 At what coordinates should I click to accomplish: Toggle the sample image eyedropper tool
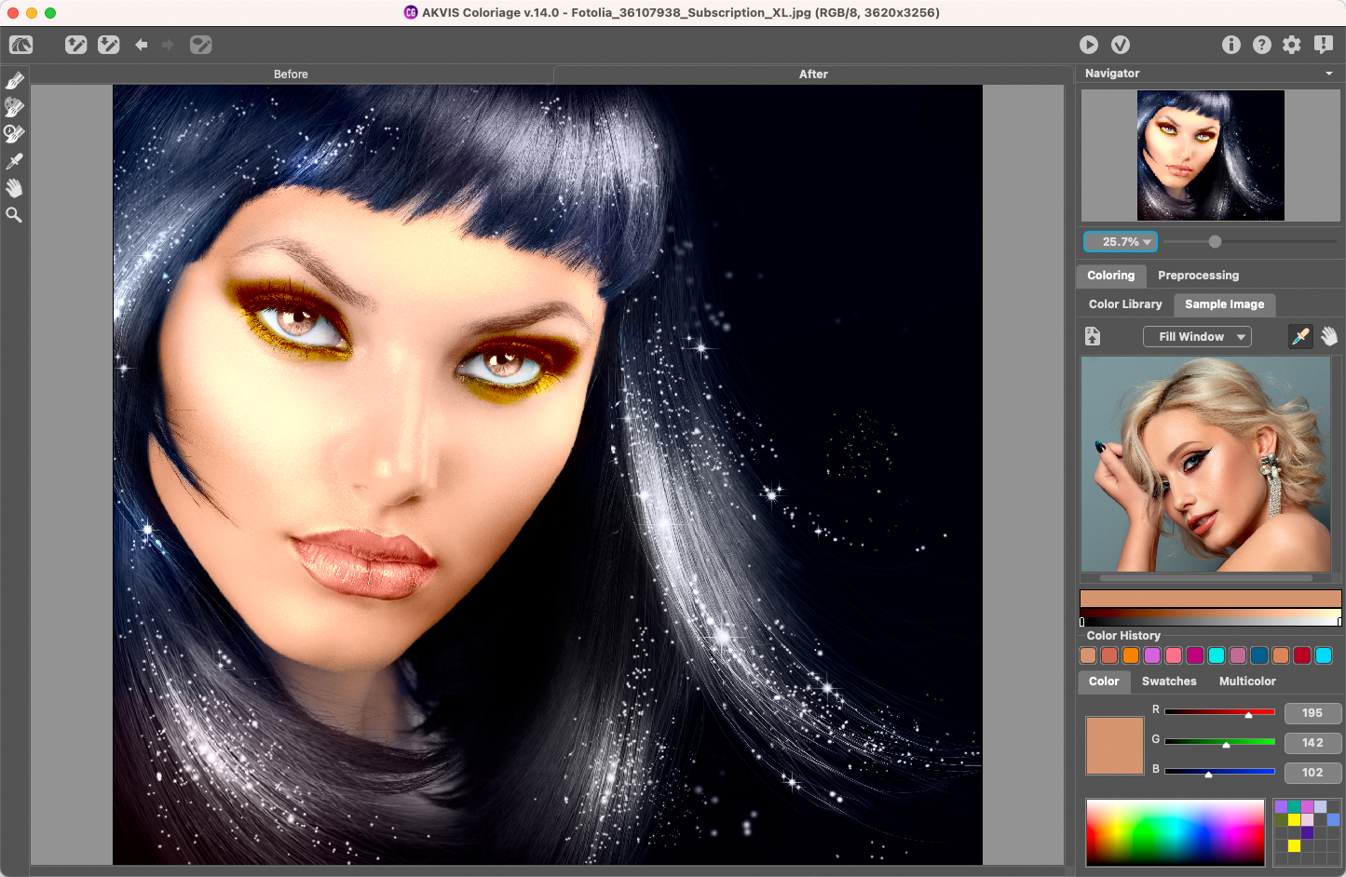1300,336
